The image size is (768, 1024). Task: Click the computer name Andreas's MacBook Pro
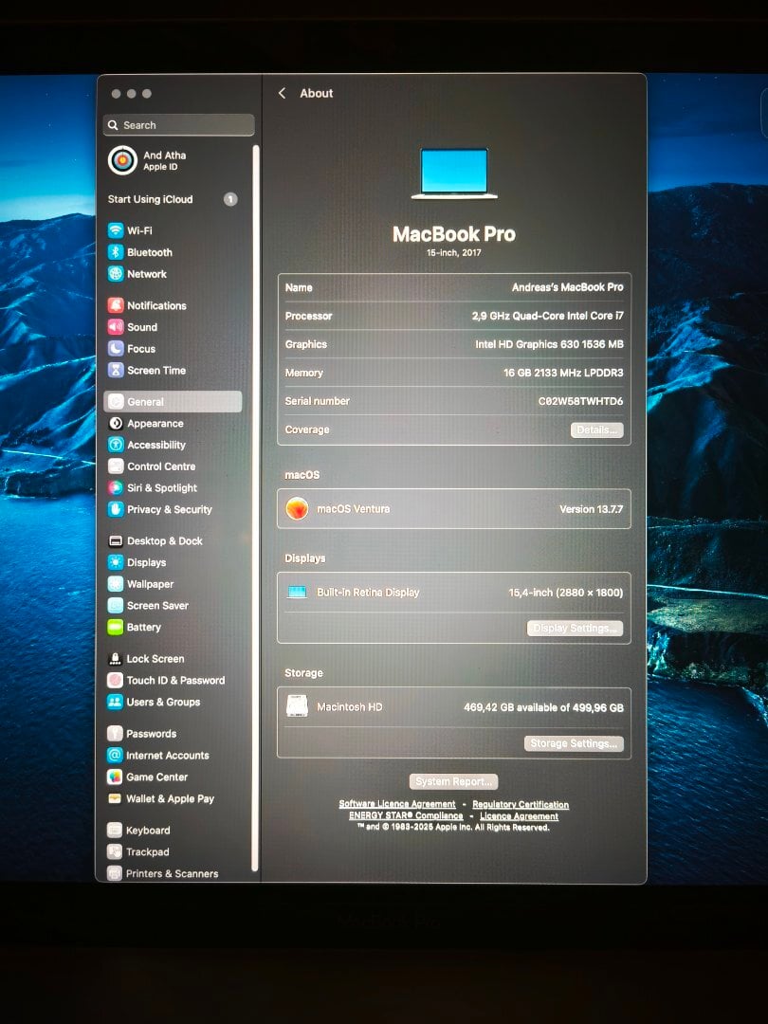click(x=568, y=286)
